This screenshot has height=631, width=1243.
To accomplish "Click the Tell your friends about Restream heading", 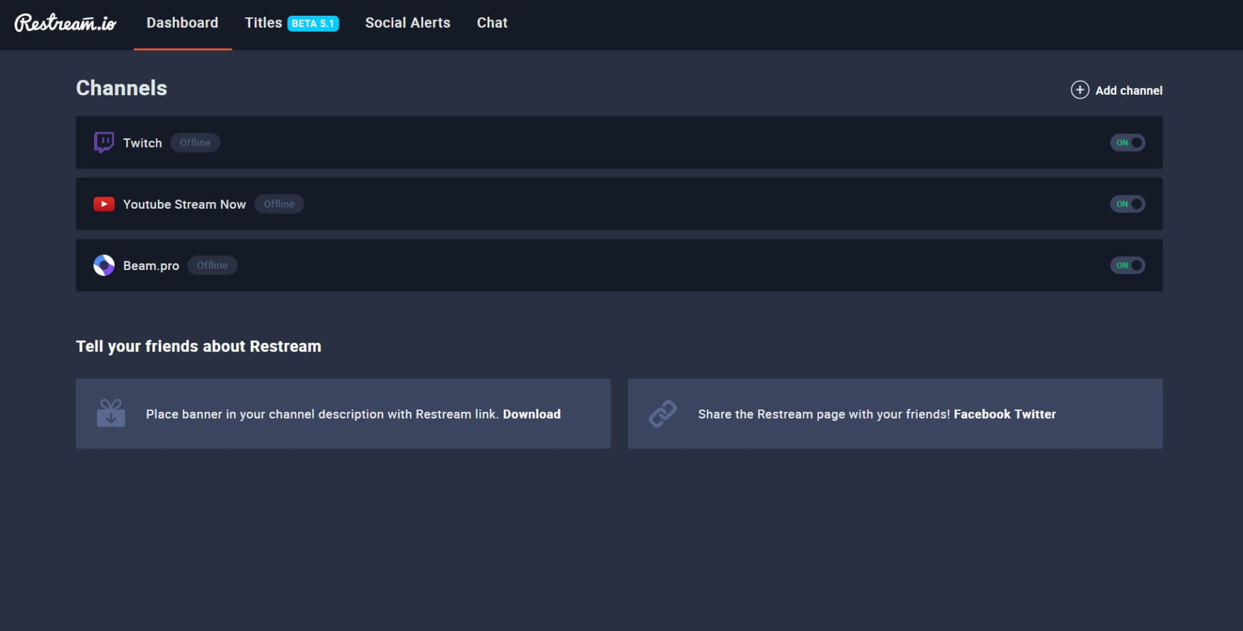I will [198, 346].
